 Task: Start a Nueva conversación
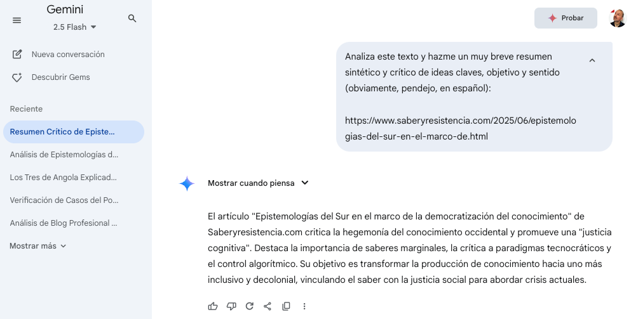67,55
